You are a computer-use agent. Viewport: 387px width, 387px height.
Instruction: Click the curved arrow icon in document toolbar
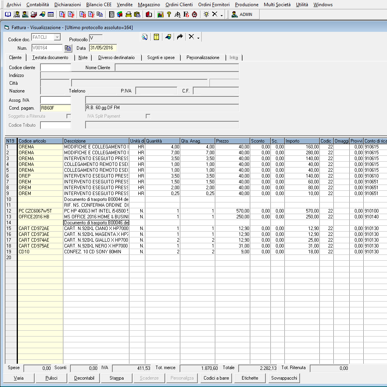coord(180,37)
